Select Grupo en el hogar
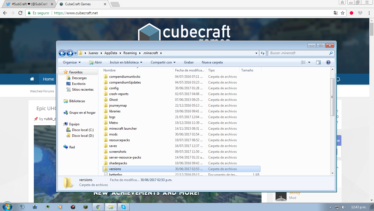 click(x=82, y=113)
